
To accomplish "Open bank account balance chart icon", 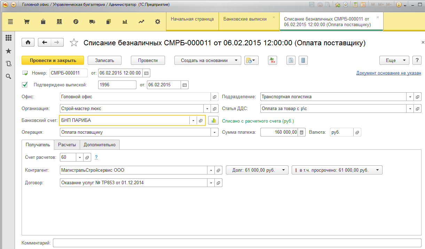I will (x=213, y=120).
